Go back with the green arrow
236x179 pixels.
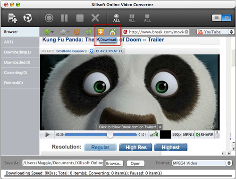click(x=47, y=32)
